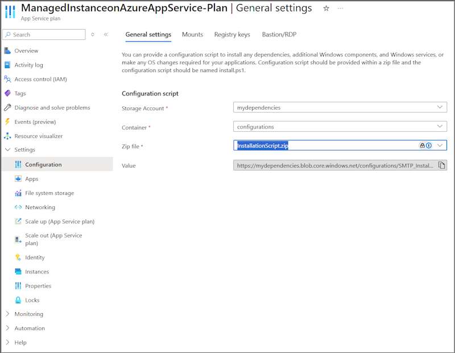This screenshot has height=353, width=455.
Task: Switch to the Bastion/RDP tab
Action: pyautogui.click(x=279, y=35)
